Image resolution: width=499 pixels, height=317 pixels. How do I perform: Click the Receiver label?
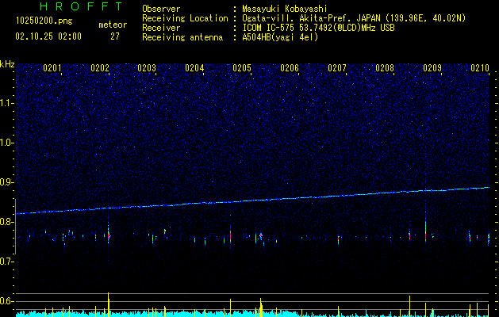161,28
